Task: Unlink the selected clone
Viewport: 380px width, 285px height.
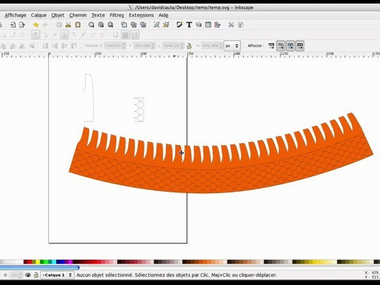Action: (143, 25)
